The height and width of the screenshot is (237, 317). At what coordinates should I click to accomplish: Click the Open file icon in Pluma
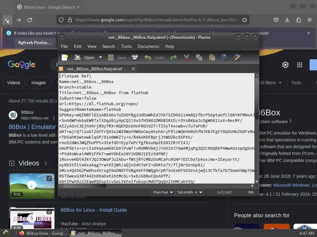(x=77, y=57)
